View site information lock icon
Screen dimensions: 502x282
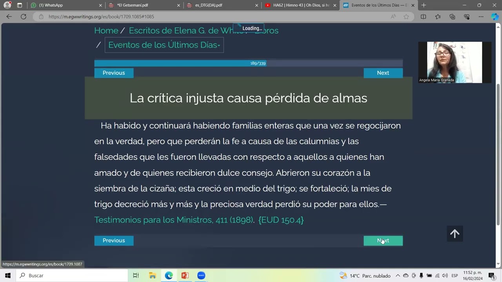tap(41, 17)
